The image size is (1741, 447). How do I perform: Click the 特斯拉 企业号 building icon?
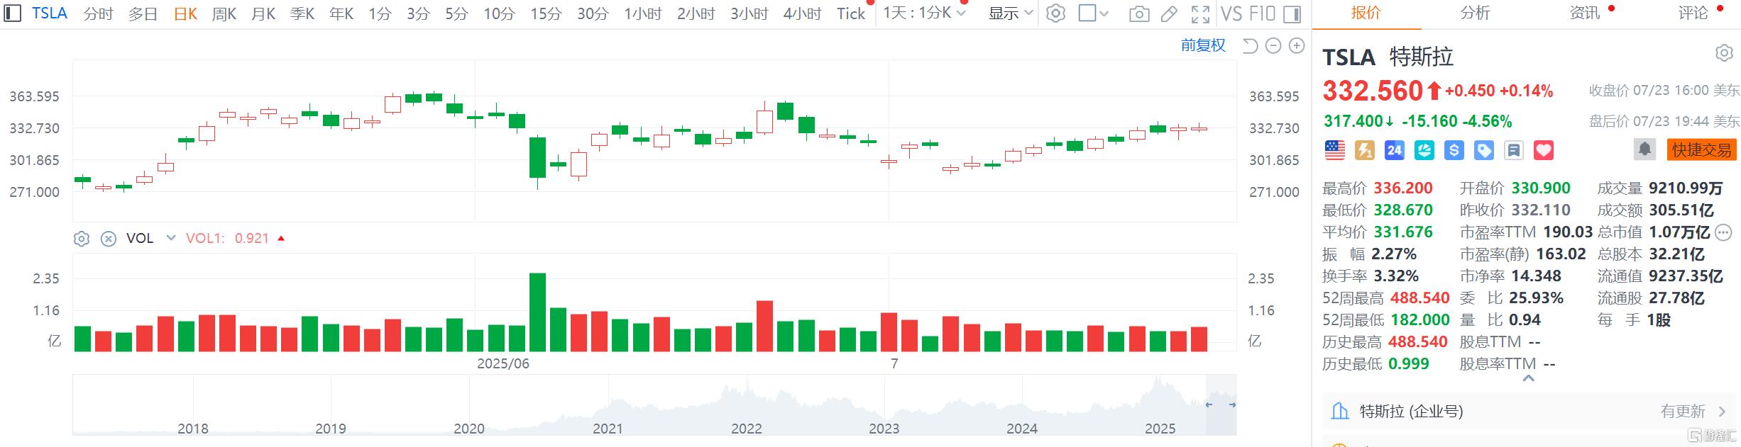coord(1340,411)
